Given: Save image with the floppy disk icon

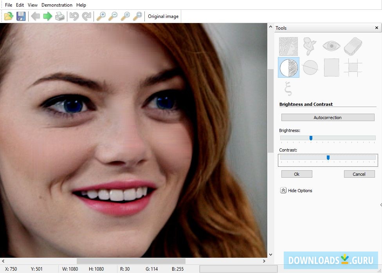Looking at the screenshot, I should [x=21, y=16].
